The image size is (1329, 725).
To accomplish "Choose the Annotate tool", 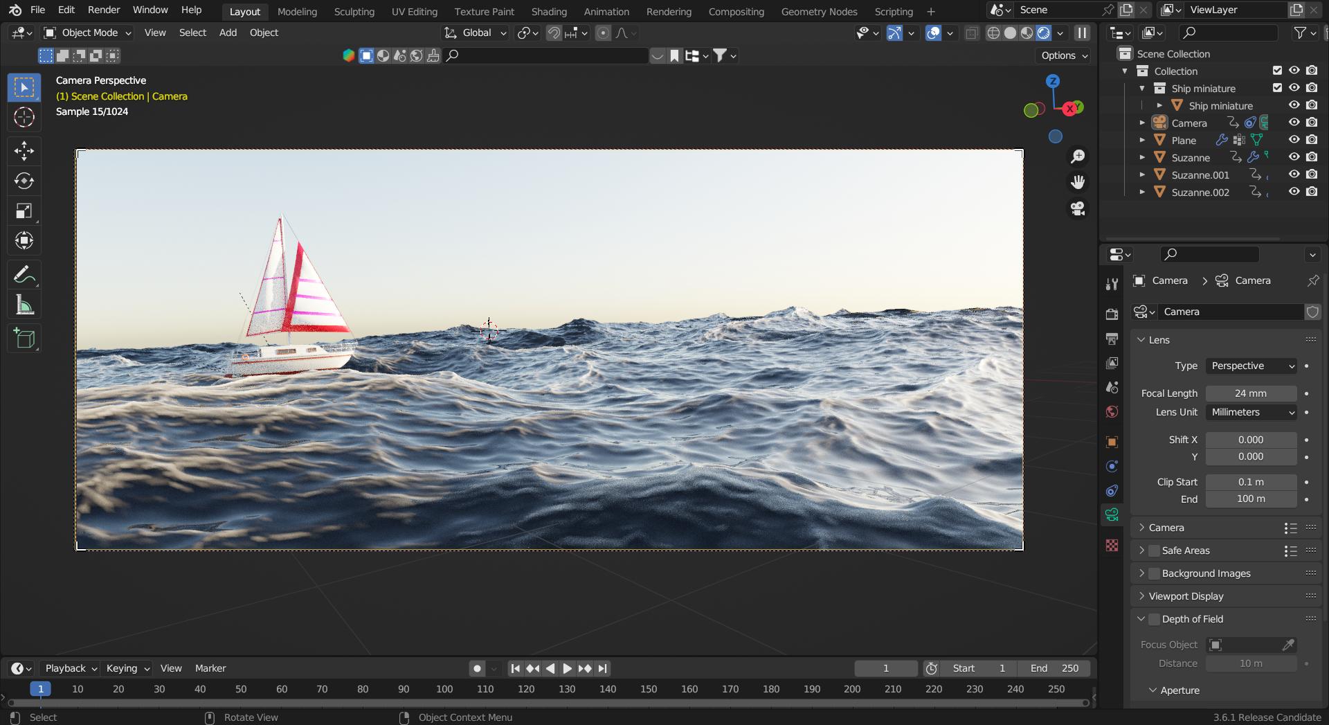I will point(24,275).
